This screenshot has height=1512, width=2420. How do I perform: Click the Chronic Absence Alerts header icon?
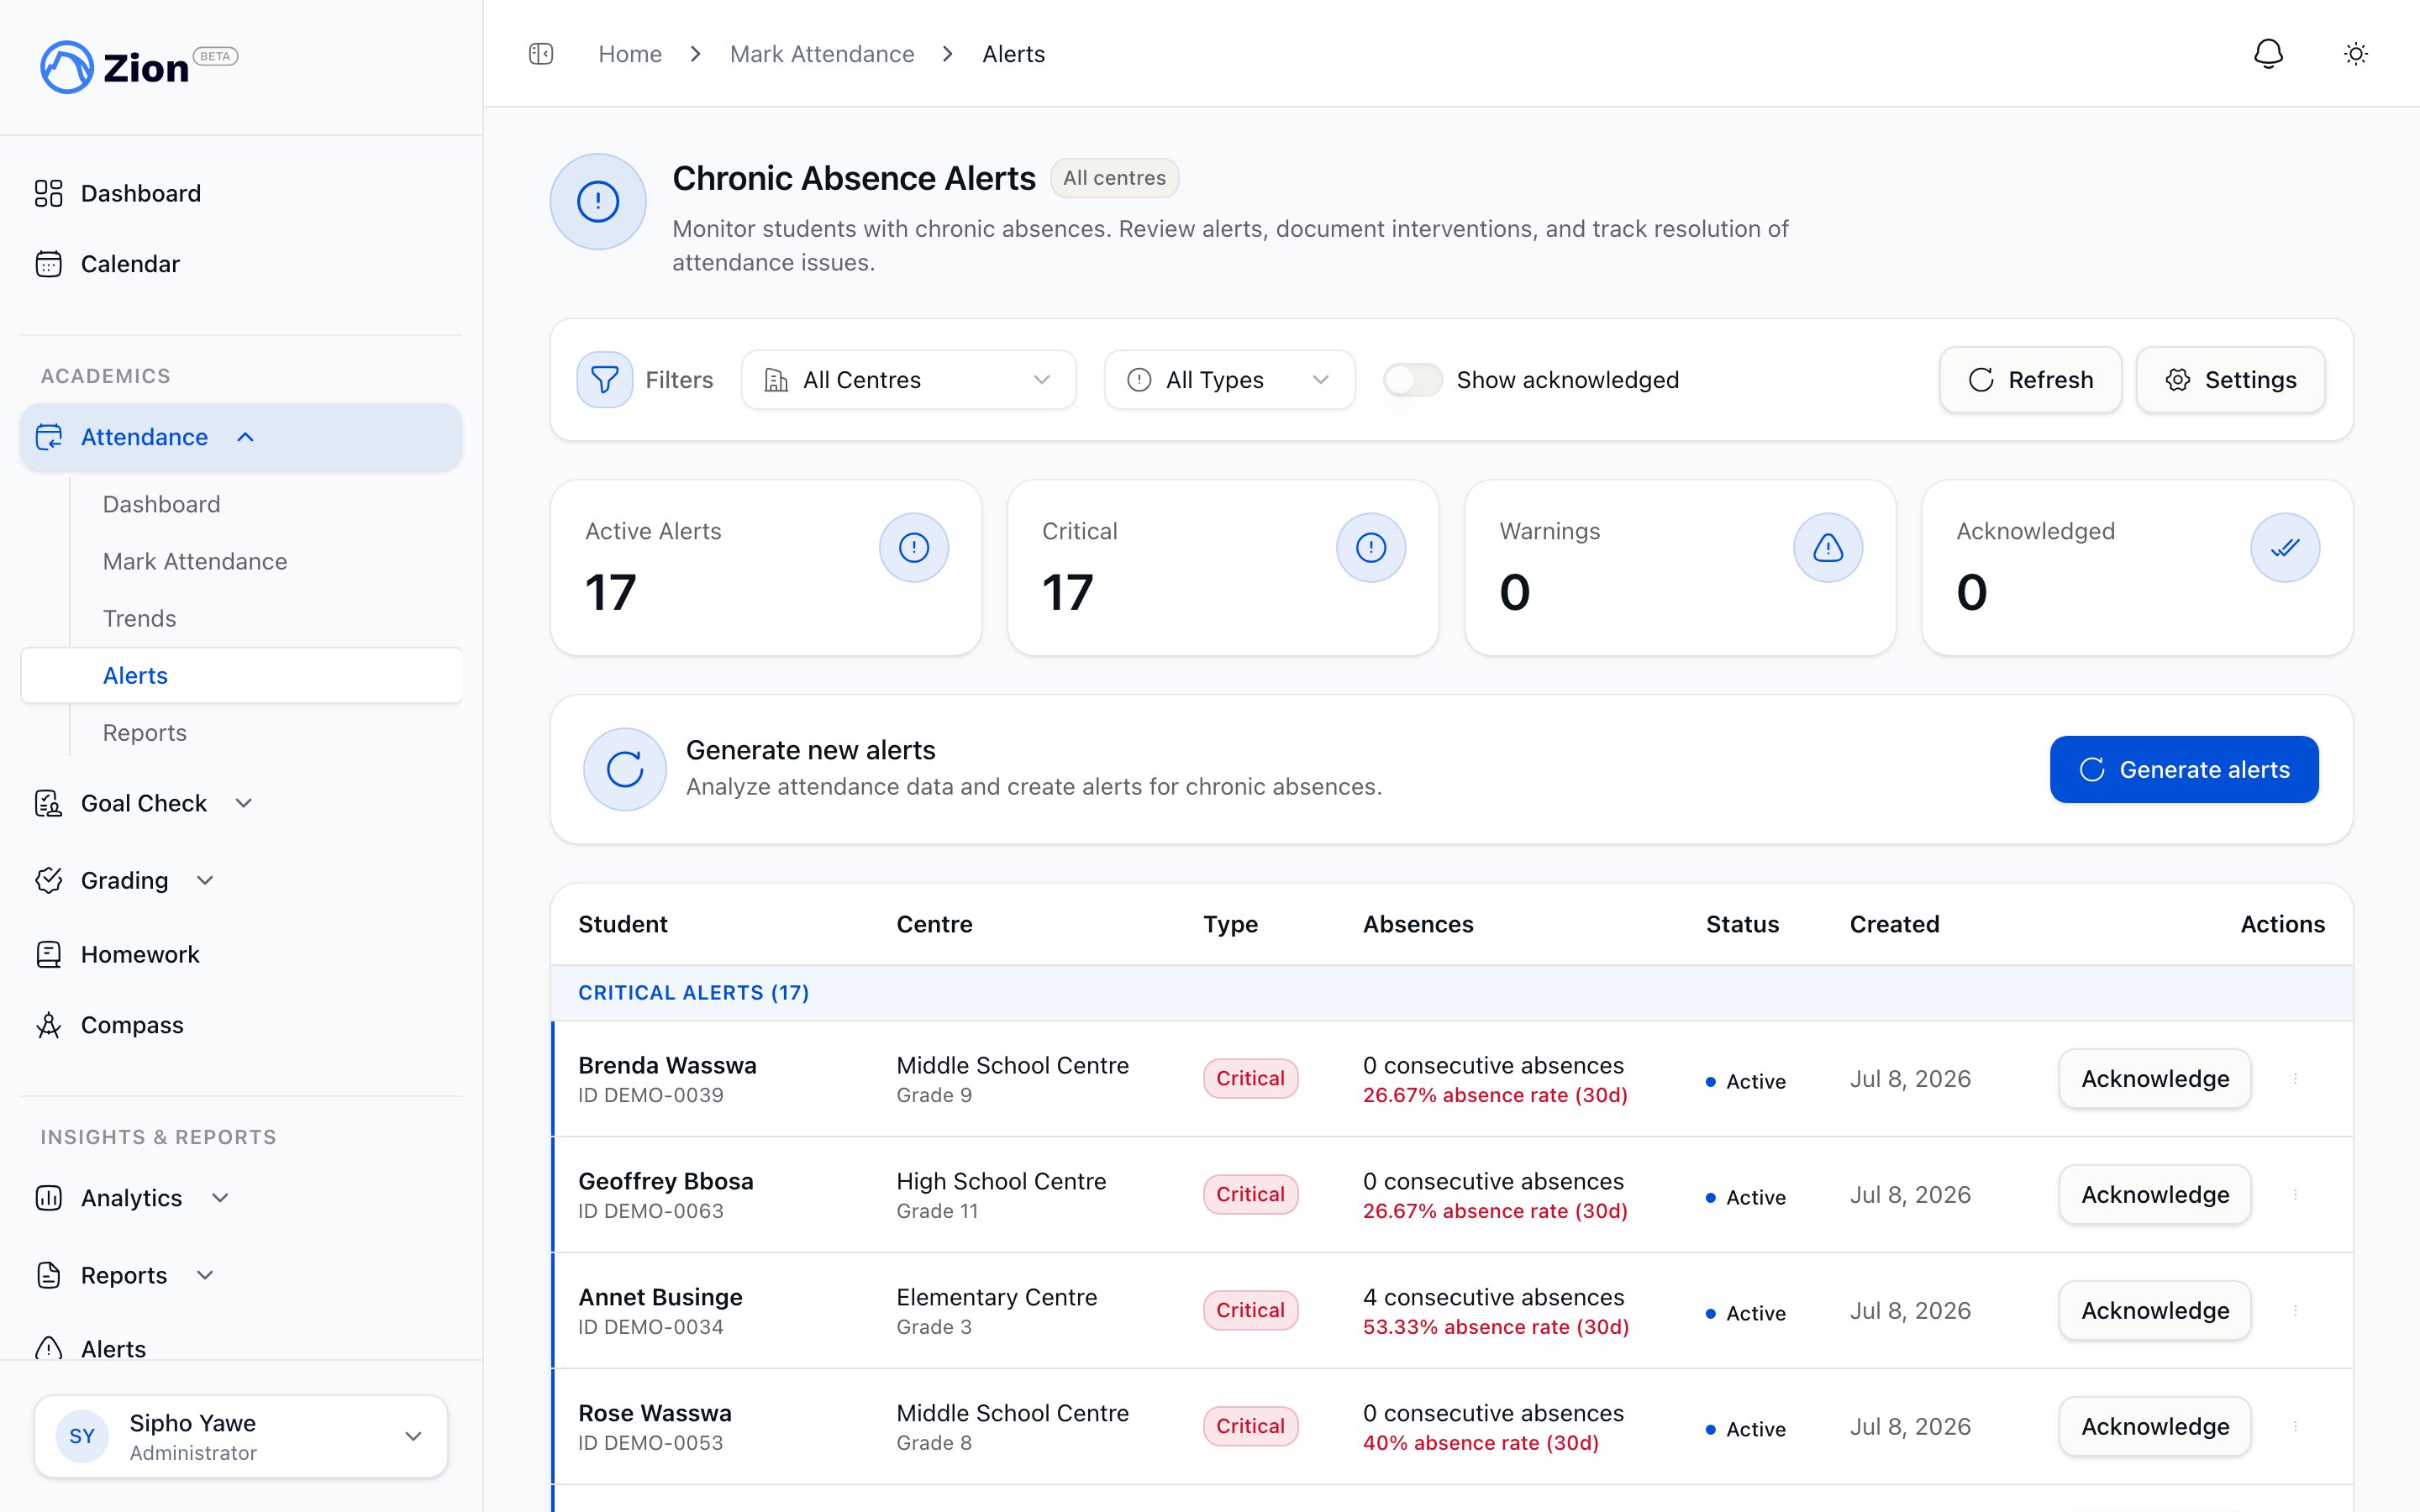tap(598, 201)
